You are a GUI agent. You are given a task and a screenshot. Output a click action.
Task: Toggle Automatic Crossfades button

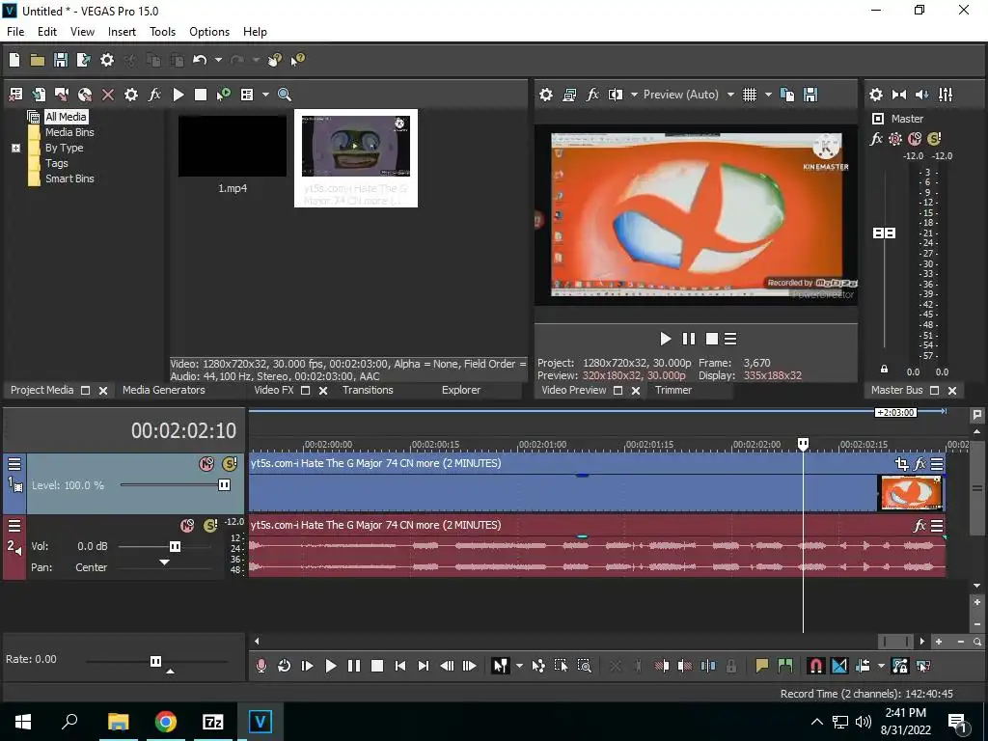(x=839, y=666)
